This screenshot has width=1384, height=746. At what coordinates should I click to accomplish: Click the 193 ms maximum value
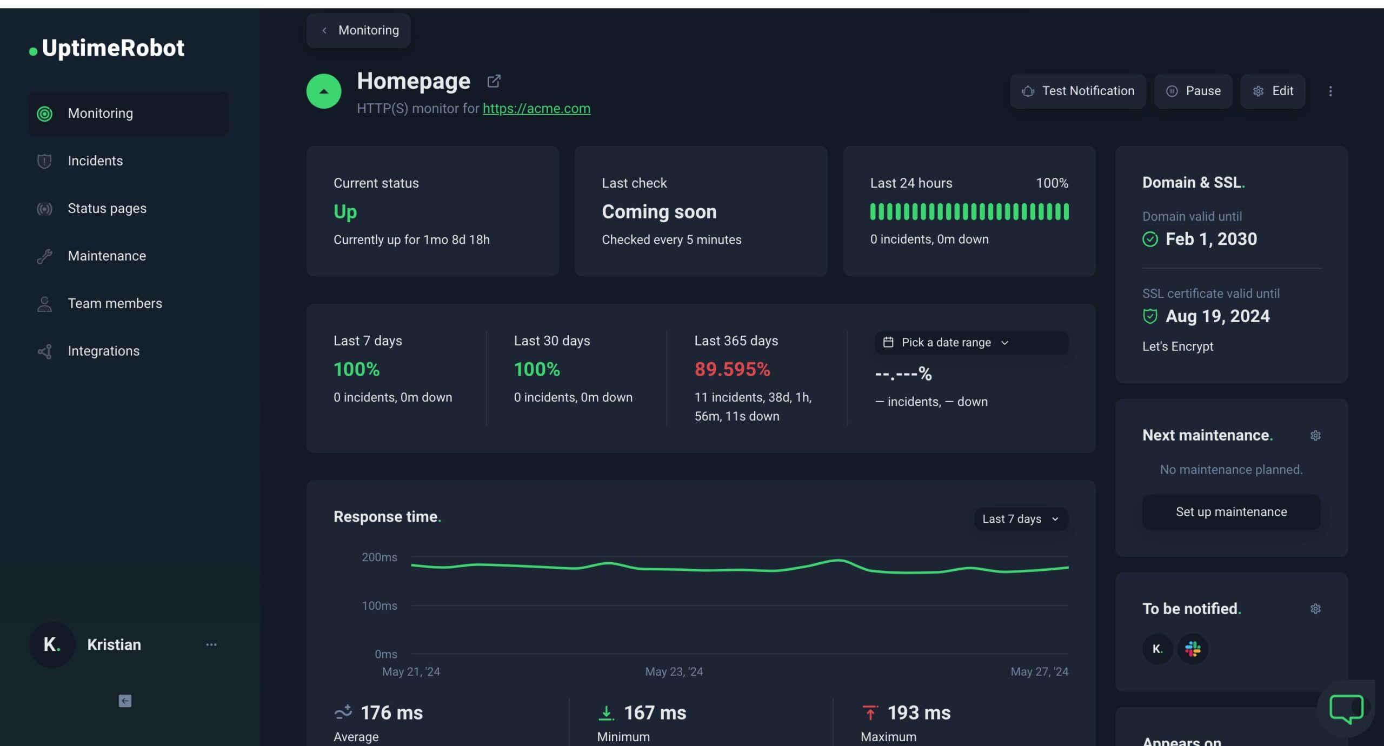point(919,712)
